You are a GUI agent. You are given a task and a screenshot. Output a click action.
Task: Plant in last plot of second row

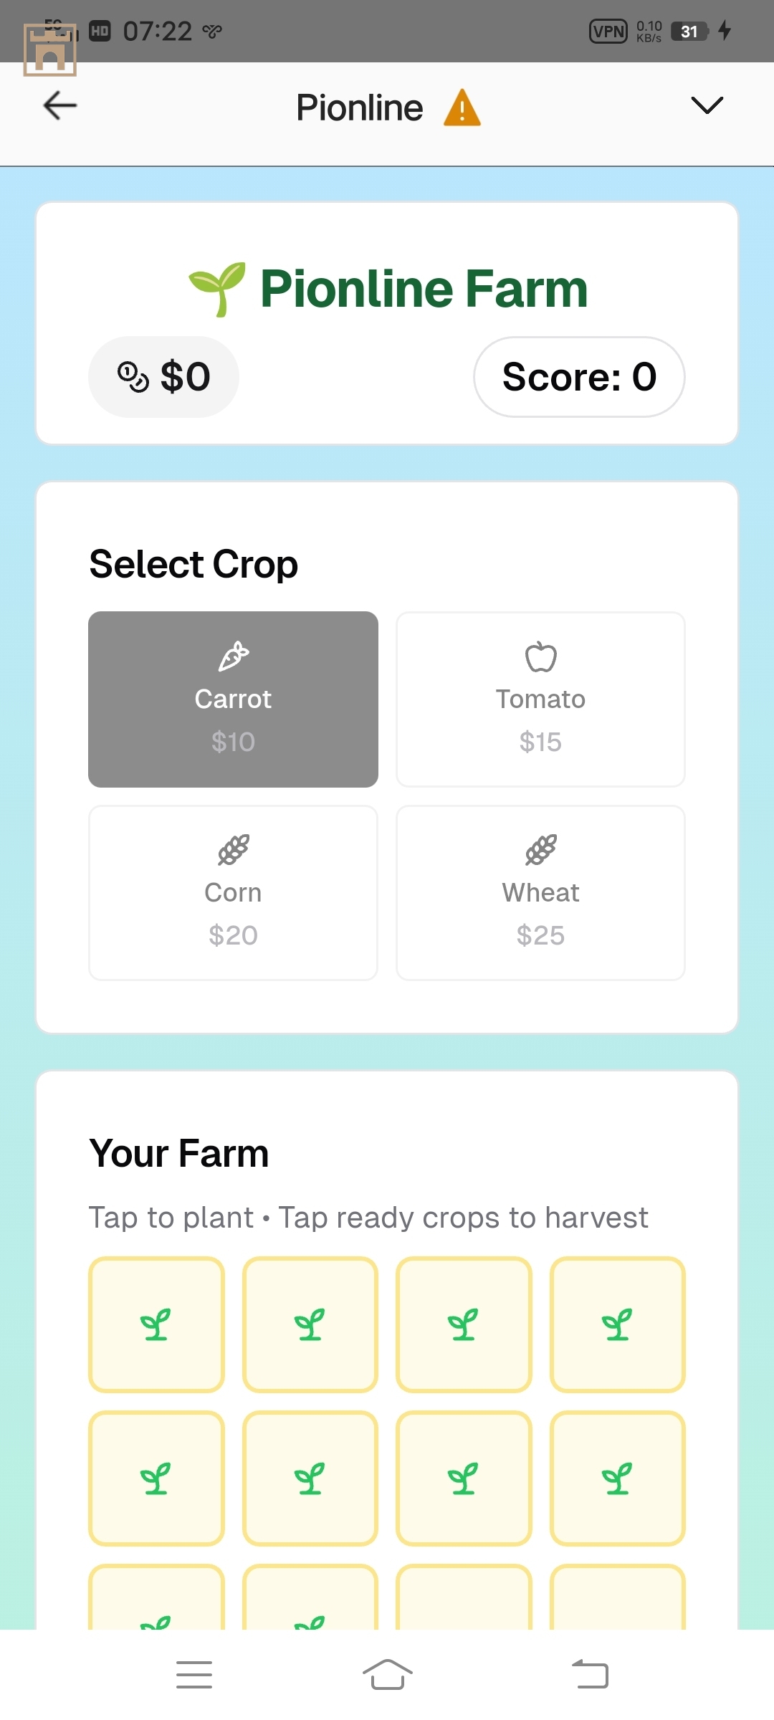point(618,1478)
